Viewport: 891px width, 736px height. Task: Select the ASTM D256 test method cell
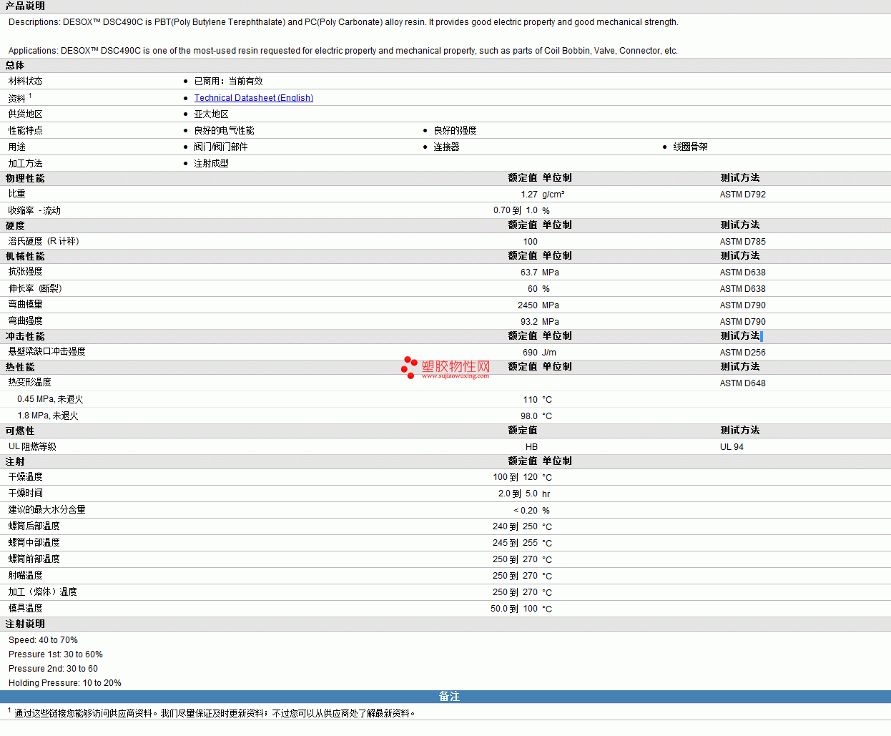coord(742,353)
